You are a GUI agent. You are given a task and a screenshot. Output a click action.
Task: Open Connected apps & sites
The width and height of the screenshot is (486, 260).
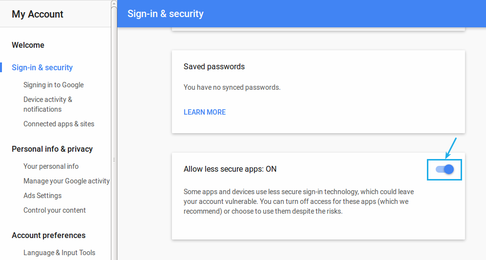click(59, 124)
